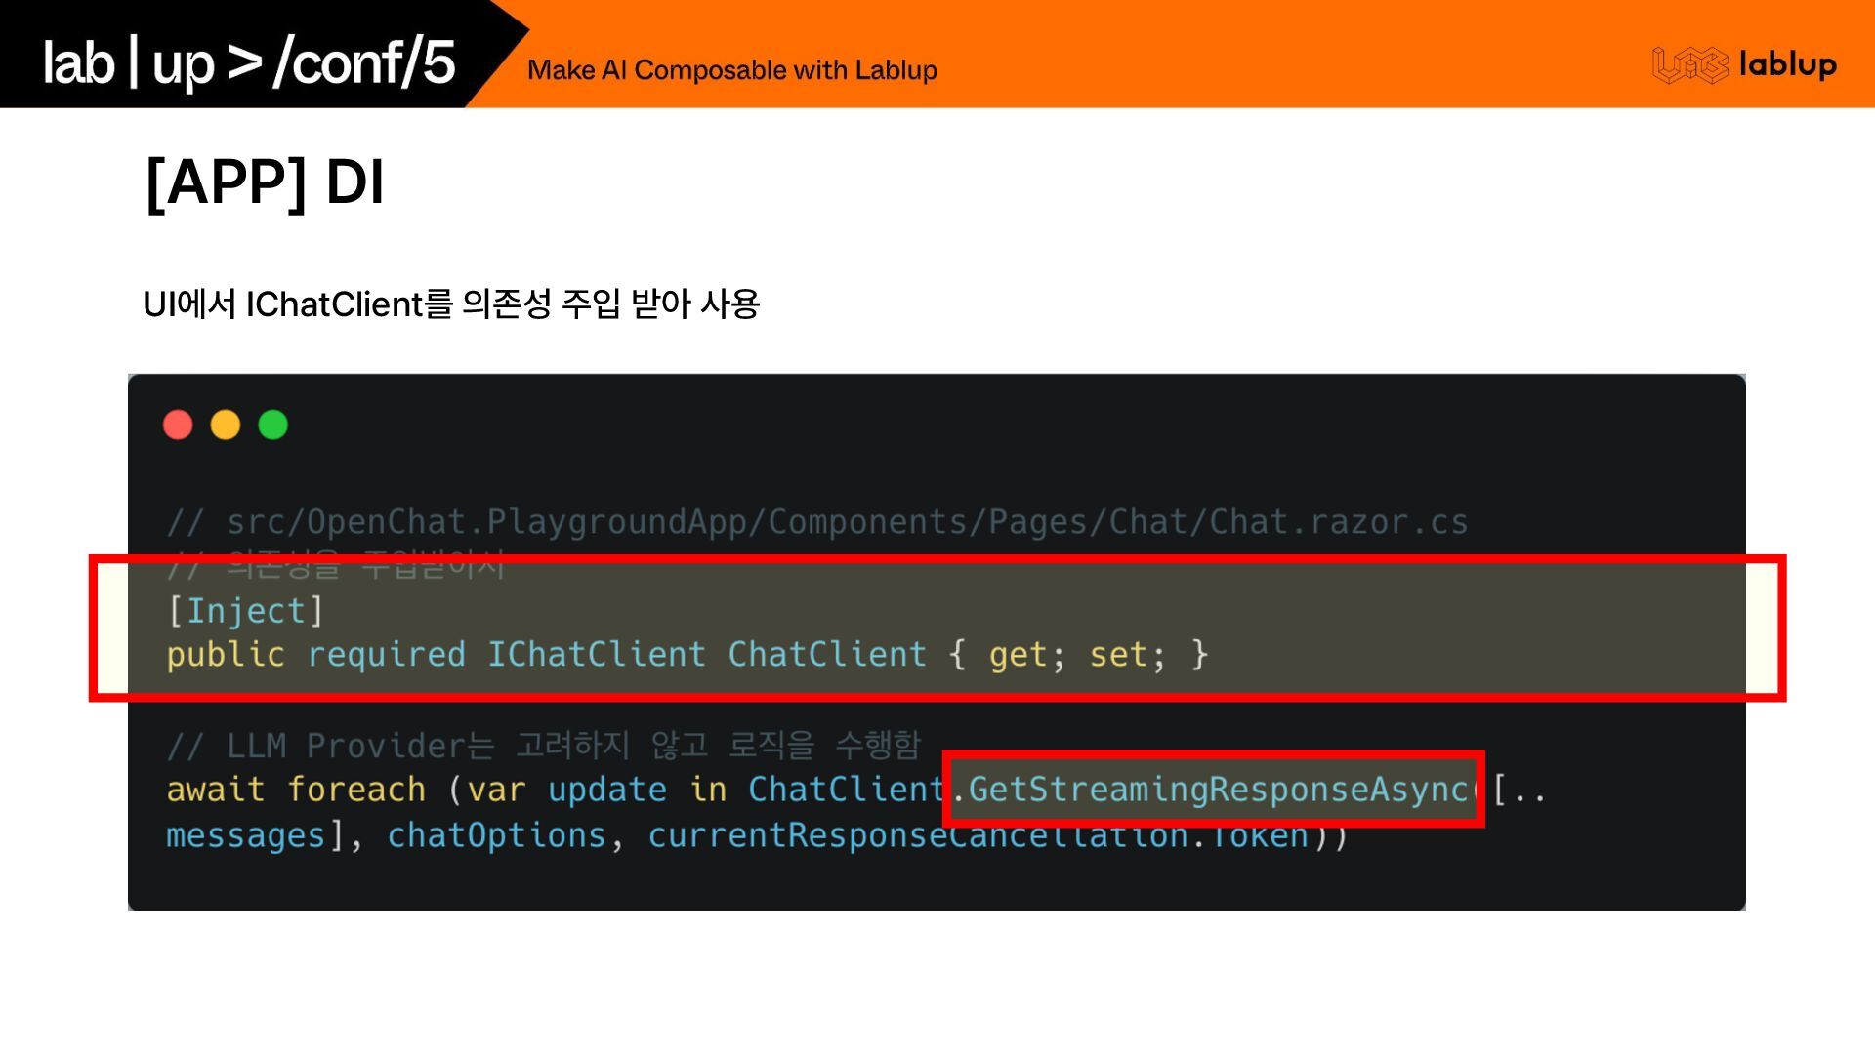
Task: Click the lablup wordmark text
Action: click(x=1787, y=64)
